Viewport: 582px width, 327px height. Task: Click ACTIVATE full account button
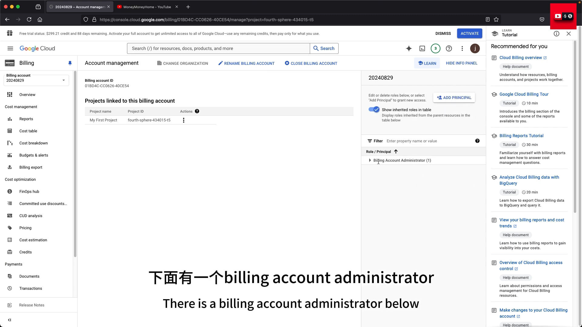(x=470, y=33)
